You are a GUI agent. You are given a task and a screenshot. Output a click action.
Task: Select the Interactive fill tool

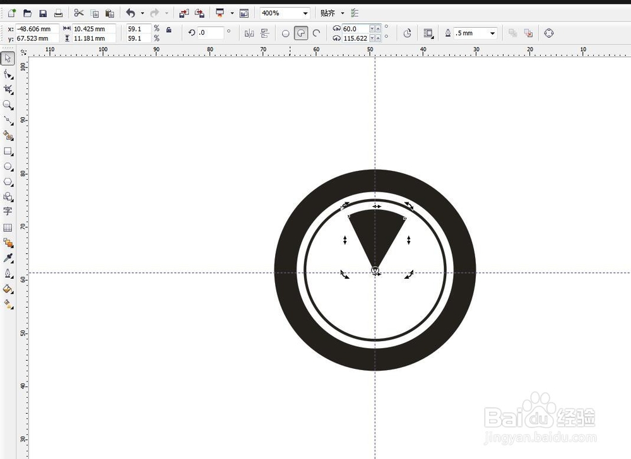tap(8, 305)
